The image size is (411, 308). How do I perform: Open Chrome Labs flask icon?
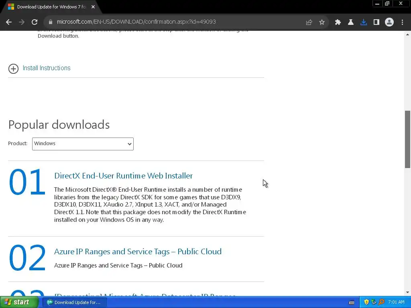351,22
